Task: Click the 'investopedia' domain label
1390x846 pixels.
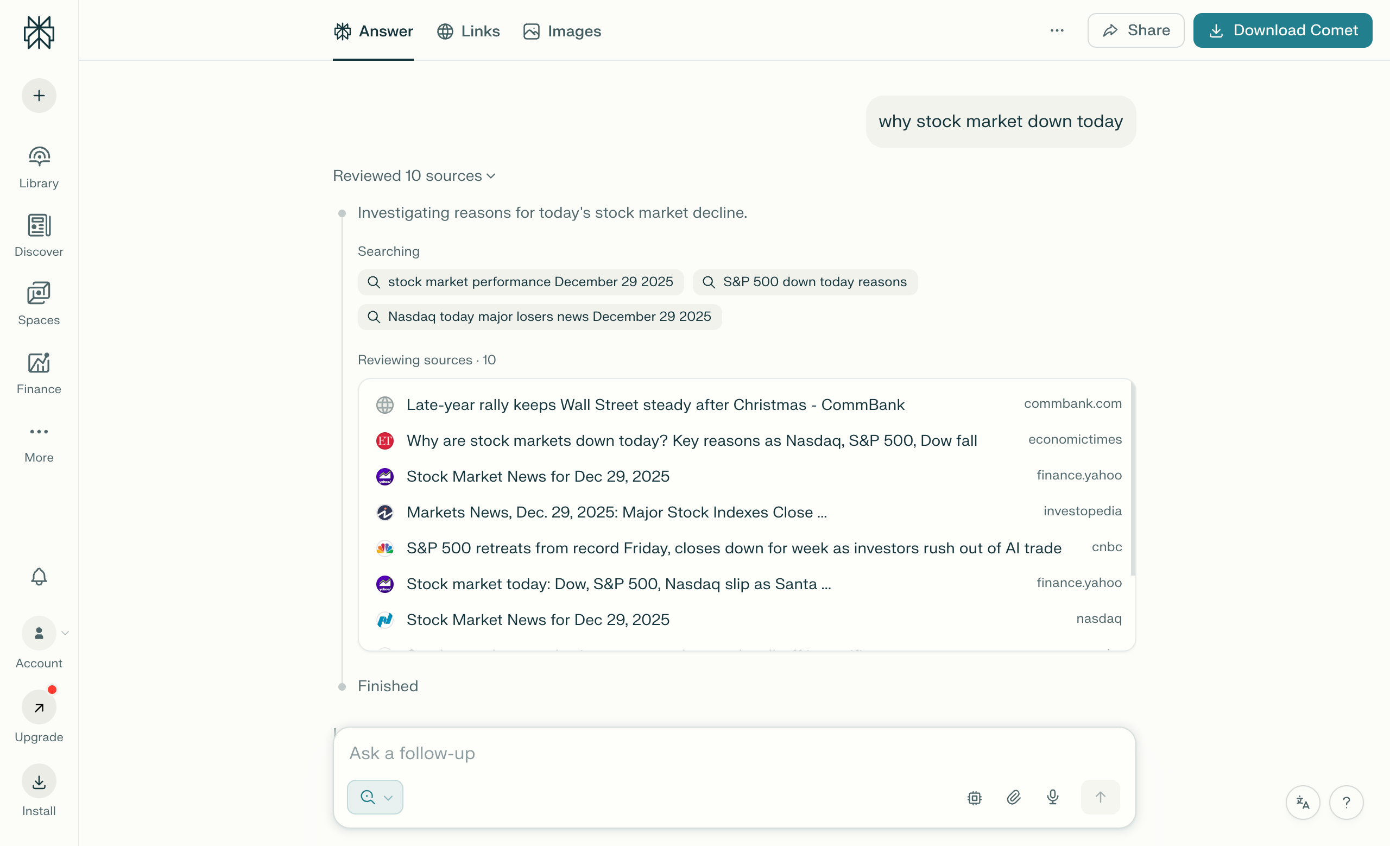Action: (1083, 511)
